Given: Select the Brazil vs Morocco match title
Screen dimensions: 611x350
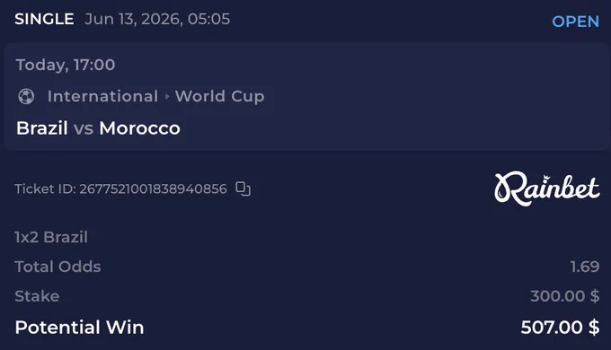Looking at the screenshot, I should pyautogui.click(x=98, y=128).
